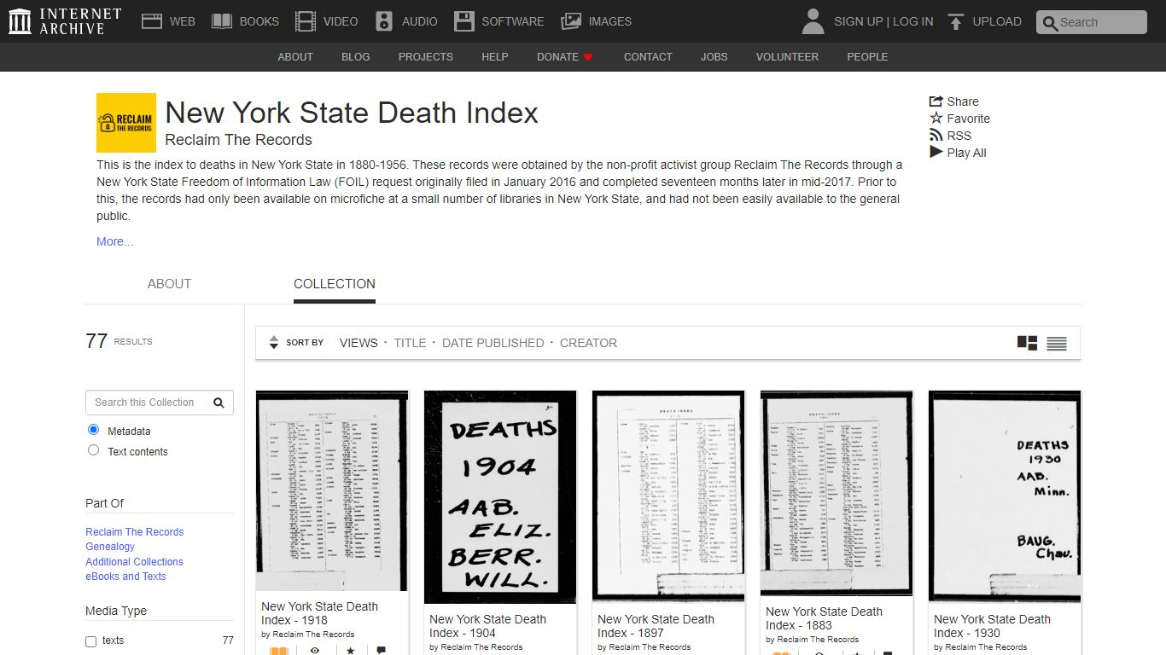The image size is (1166, 655).
Task: Click the Share icon
Action: (x=936, y=101)
